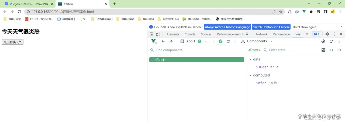
Task: Navigate back in browser
Action: click(5, 12)
